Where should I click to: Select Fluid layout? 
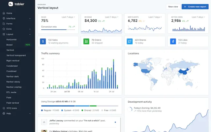9,98
